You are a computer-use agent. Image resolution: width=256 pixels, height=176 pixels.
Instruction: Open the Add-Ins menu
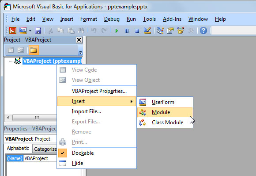coord(172,19)
